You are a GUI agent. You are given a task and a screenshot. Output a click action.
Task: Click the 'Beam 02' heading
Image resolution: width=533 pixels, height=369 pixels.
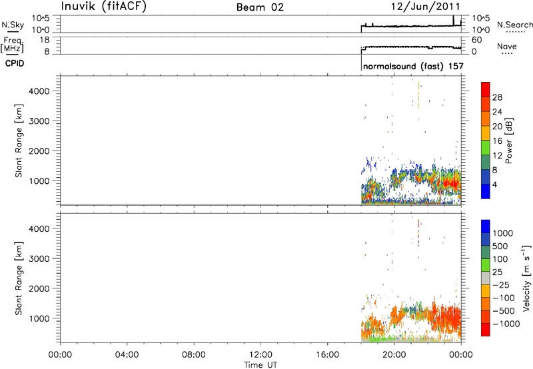tap(260, 7)
